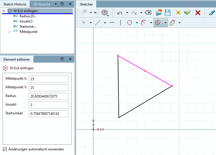Click the Radius input field
Viewport: 216px width, 155px height.
49,96
